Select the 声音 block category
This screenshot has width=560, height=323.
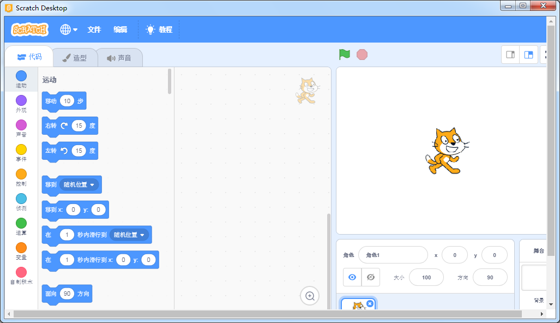pyautogui.click(x=21, y=128)
